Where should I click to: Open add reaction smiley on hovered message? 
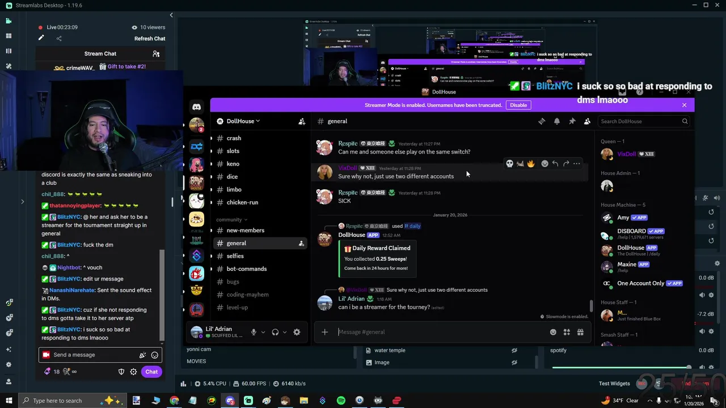click(544, 164)
